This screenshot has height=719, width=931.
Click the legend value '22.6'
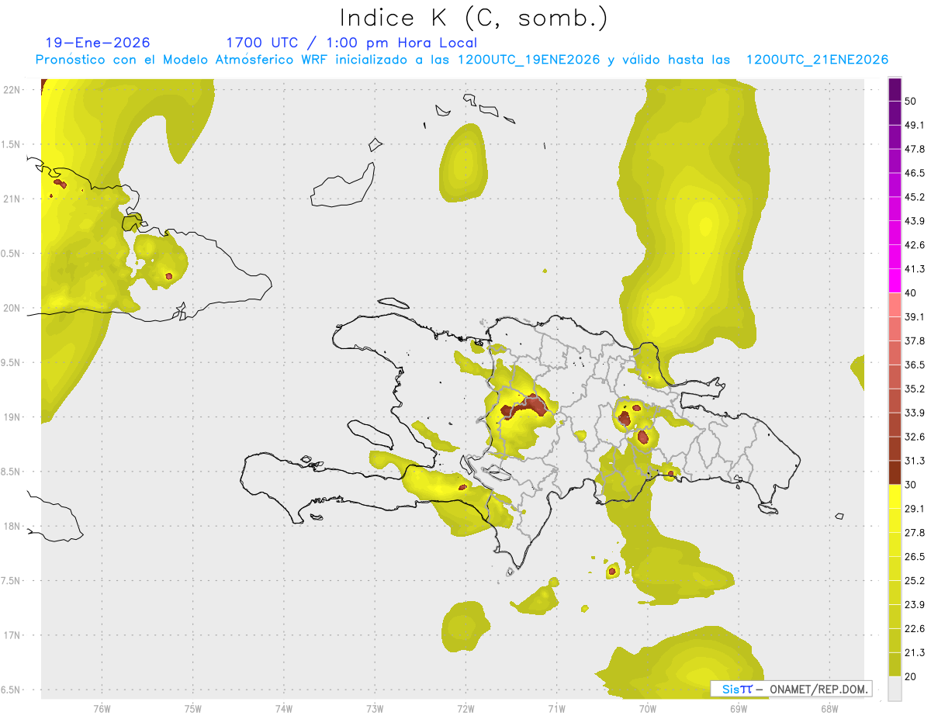tap(915, 628)
